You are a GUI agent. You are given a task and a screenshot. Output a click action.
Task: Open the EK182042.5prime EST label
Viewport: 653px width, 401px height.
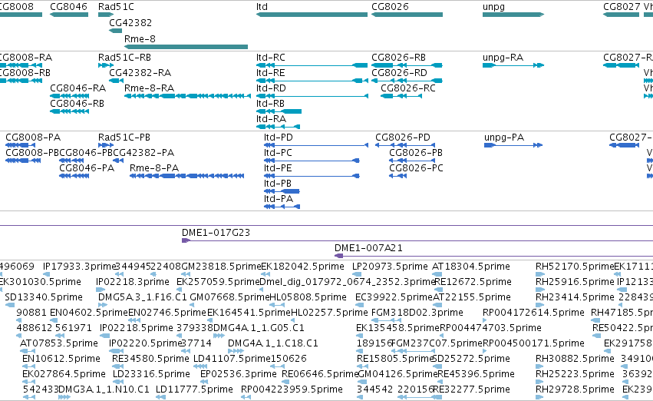(x=303, y=267)
